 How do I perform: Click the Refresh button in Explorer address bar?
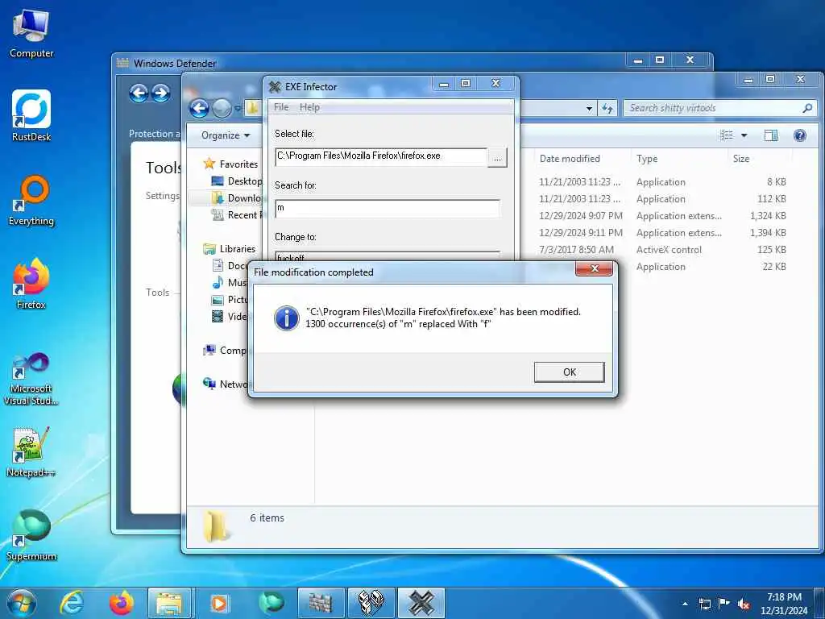607,109
